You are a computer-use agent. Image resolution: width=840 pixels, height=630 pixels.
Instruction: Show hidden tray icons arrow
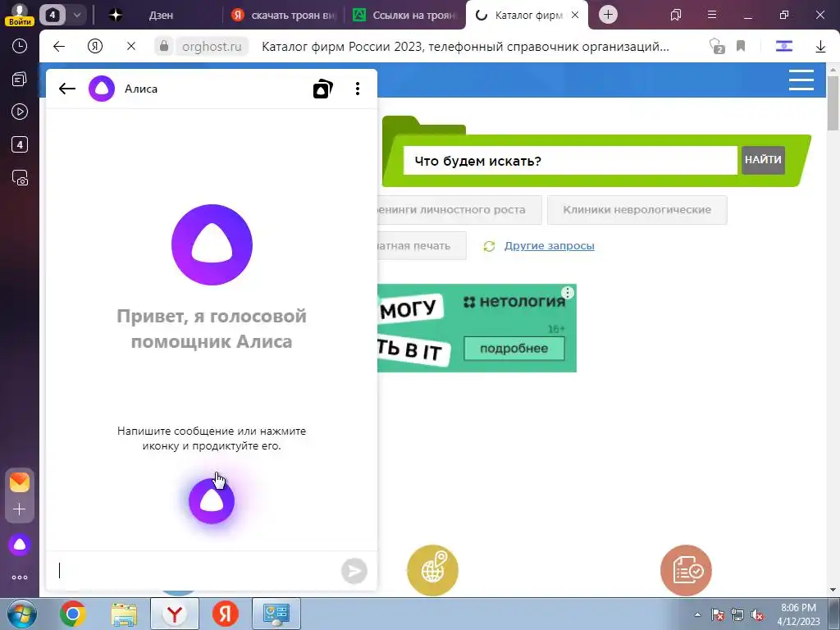pos(697,614)
